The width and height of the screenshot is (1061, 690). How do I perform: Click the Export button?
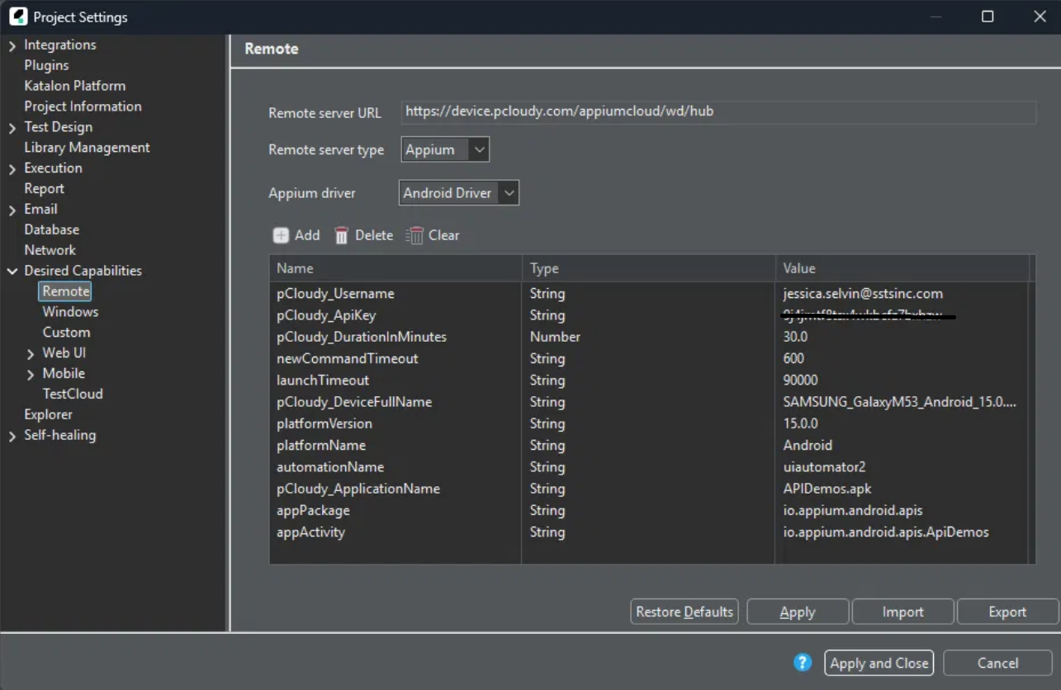(x=1007, y=612)
